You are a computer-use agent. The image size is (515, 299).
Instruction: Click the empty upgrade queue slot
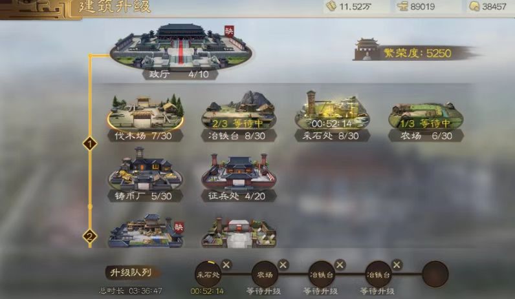pos(435,274)
